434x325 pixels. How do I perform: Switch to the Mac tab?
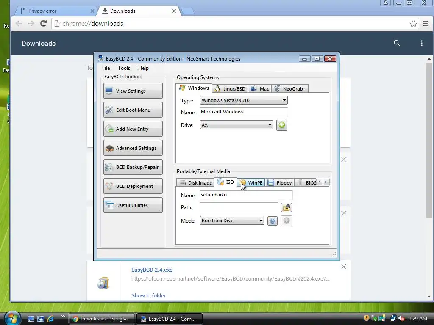coord(260,89)
